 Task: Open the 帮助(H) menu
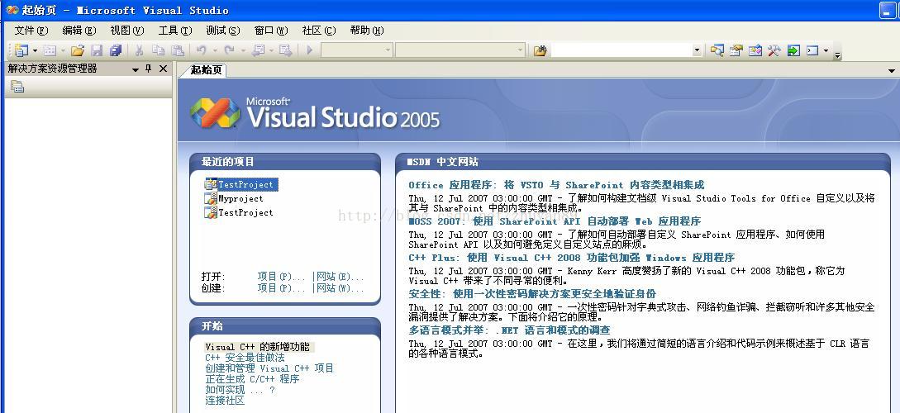click(367, 31)
